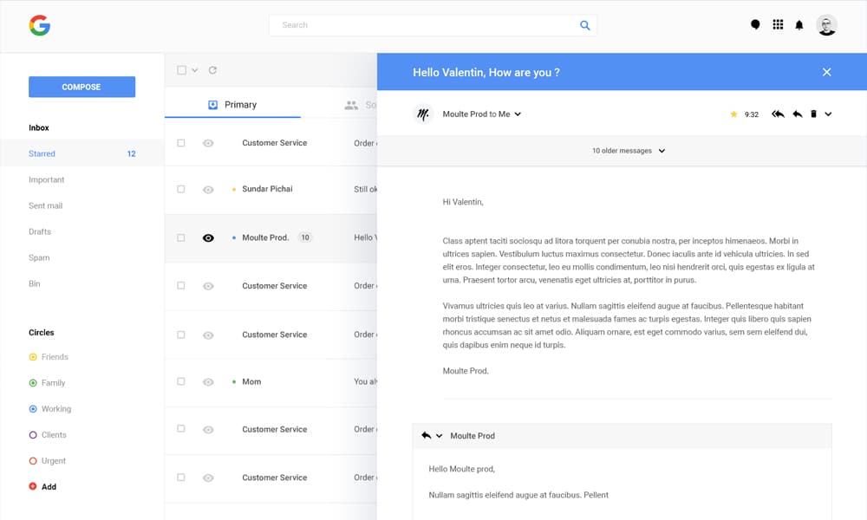
Task: Open more options chevron next to trash icon
Action: click(x=828, y=114)
